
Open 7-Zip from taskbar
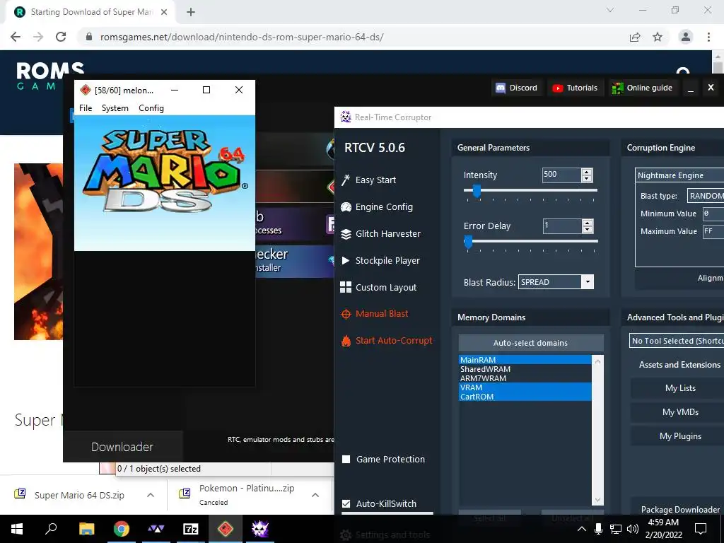pyautogui.click(x=191, y=529)
